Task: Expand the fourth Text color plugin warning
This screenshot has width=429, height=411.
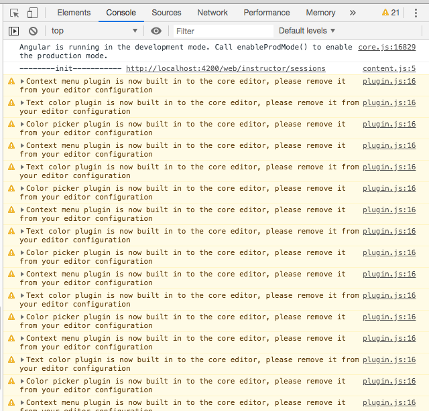Action: (22, 295)
